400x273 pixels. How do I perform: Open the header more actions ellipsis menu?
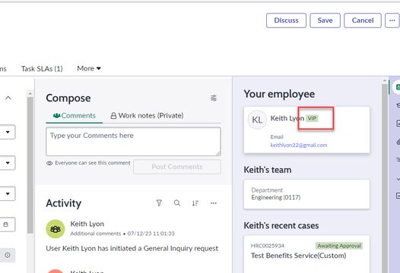[x=392, y=20]
